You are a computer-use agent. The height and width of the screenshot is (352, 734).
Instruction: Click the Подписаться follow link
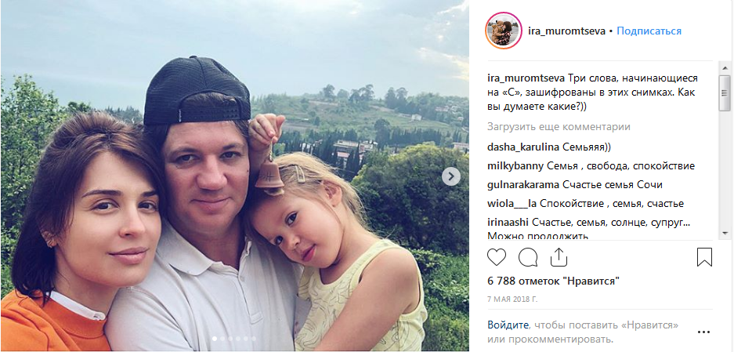(x=649, y=31)
